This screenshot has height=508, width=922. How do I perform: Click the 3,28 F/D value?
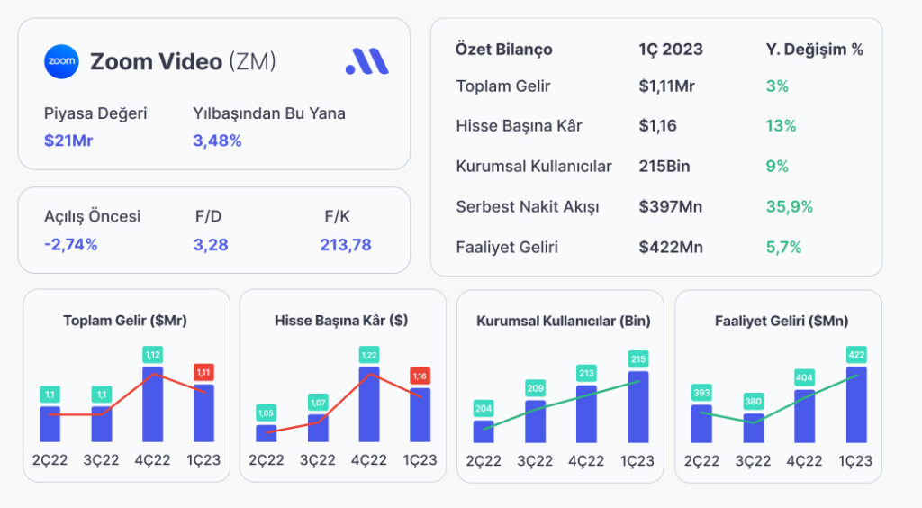(x=211, y=245)
